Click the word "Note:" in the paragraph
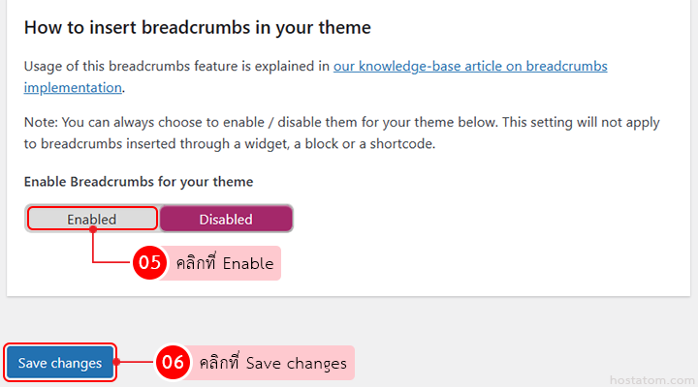 pyautogui.click(x=41, y=124)
